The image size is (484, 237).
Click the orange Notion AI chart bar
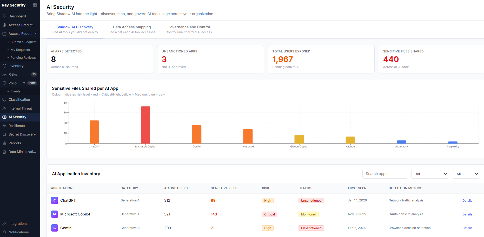[248, 136]
